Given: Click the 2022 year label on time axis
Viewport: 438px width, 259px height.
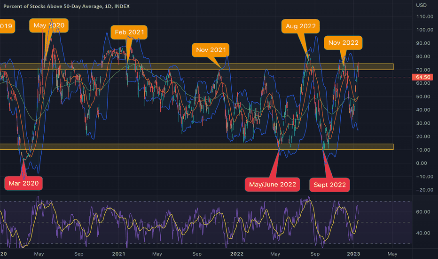Looking at the screenshot, I should point(236,254).
